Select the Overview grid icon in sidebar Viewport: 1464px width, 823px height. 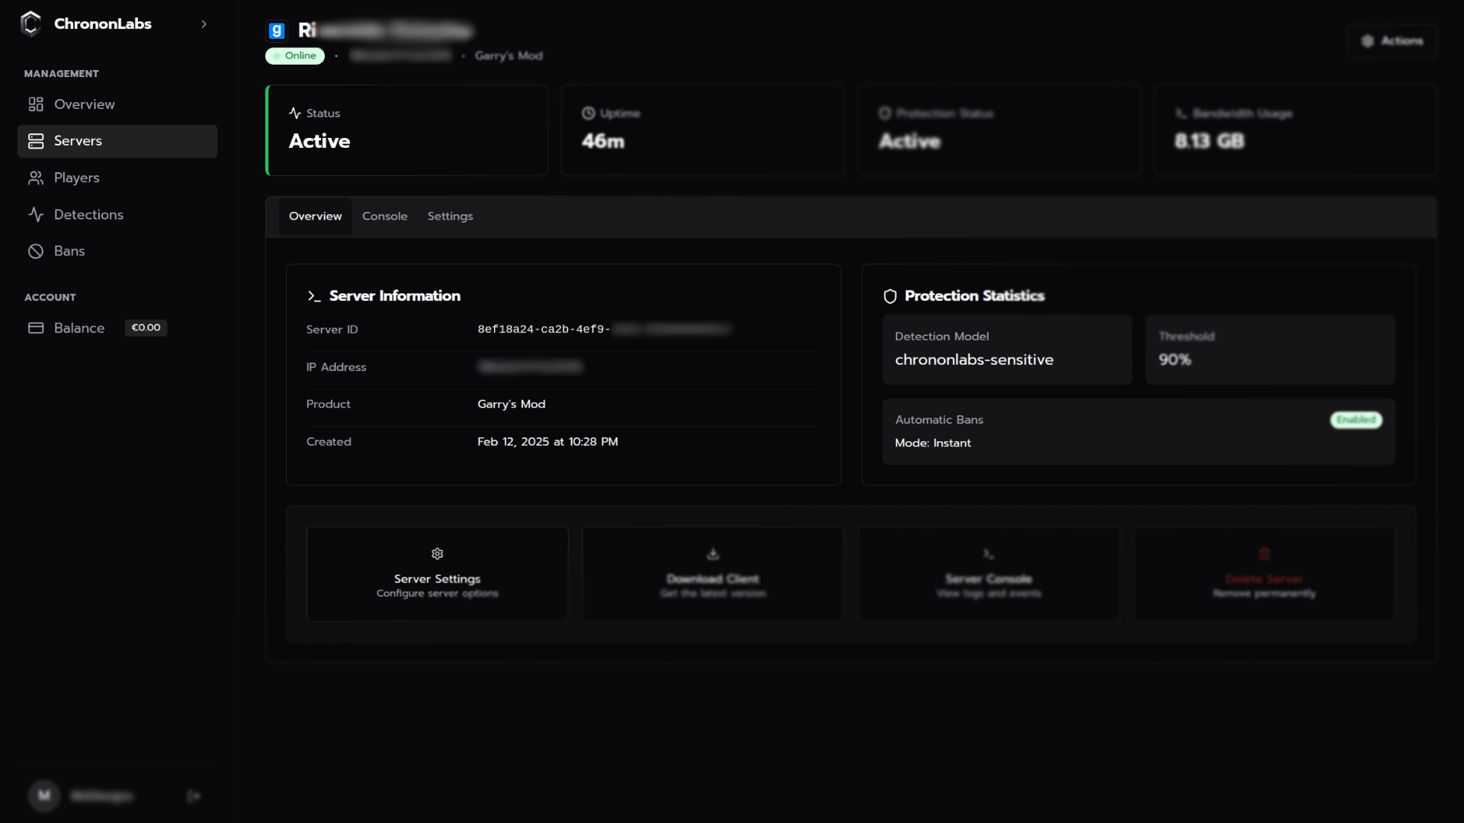pos(36,104)
